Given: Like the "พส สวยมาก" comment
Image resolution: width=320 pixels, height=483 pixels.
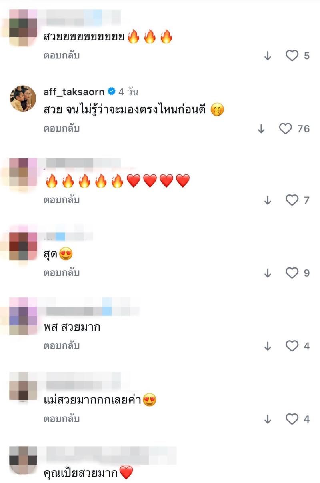Looking at the screenshot, I should (x=292, y=346).
